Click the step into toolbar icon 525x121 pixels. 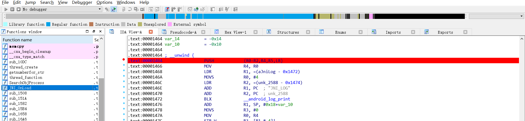point(124,9)
